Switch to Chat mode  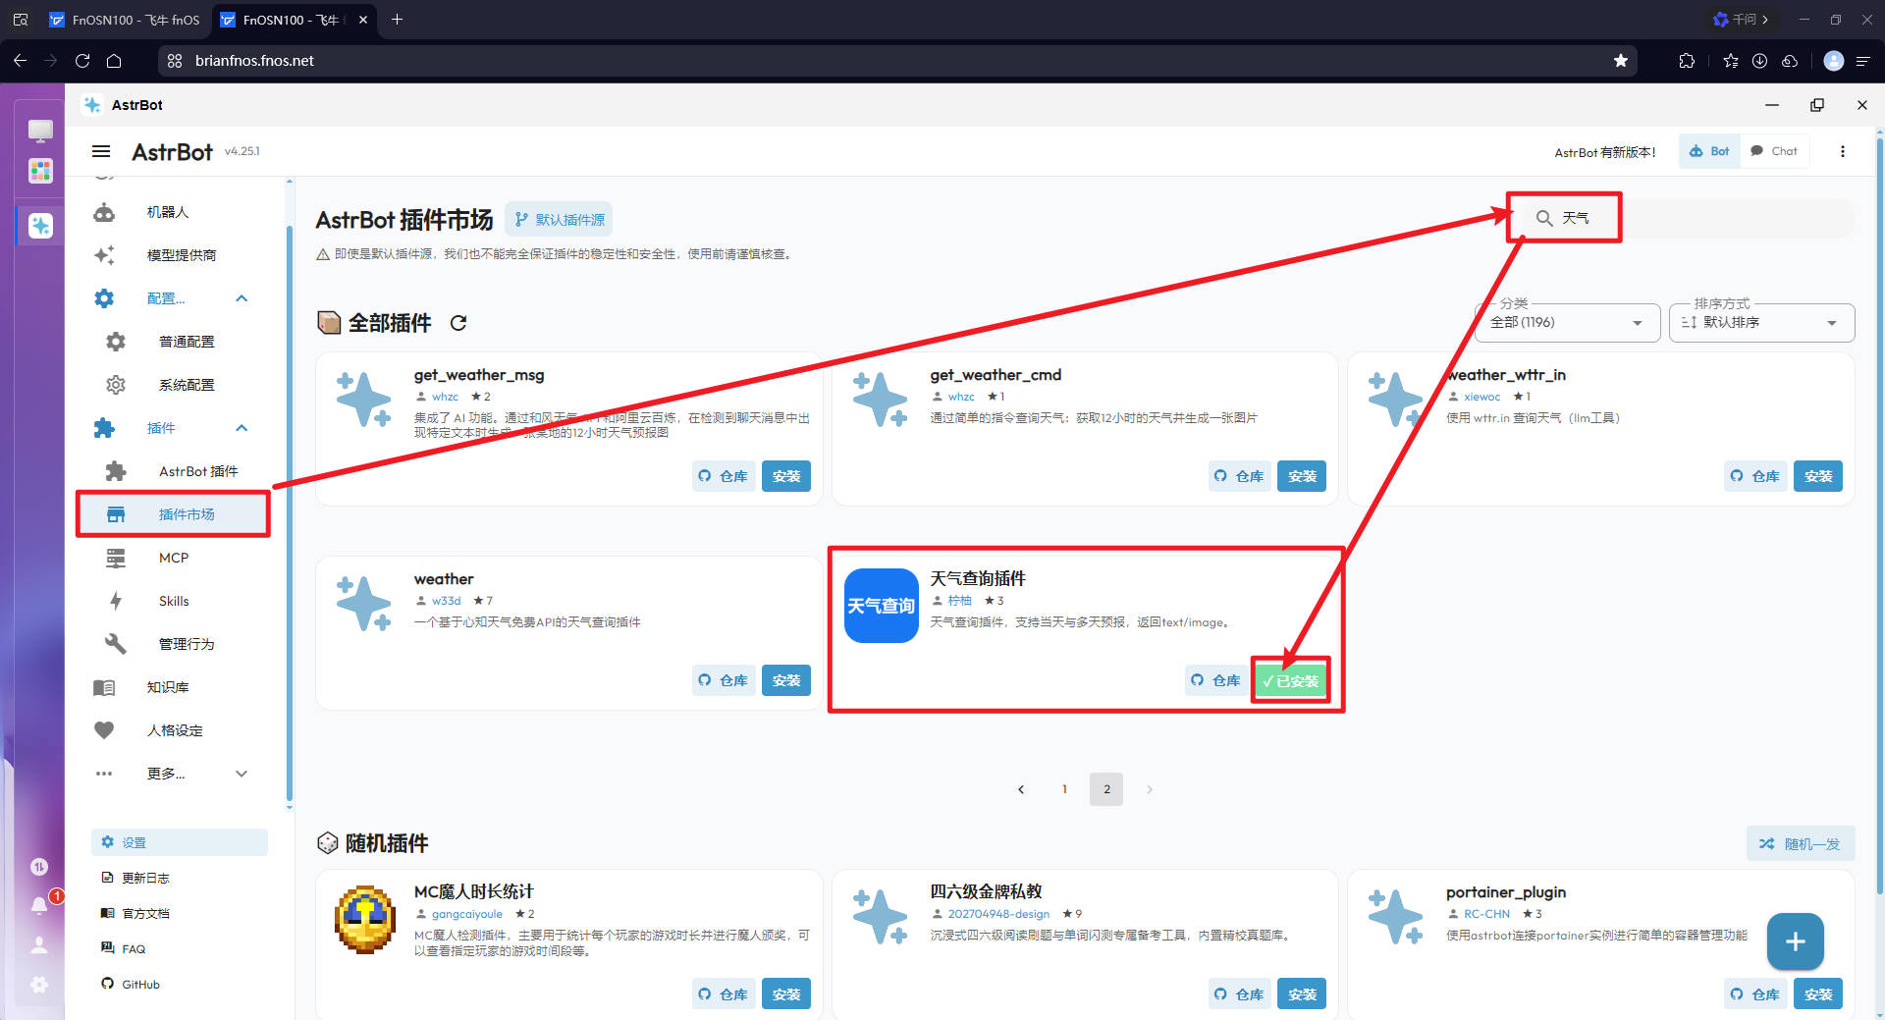(1774, 151)
